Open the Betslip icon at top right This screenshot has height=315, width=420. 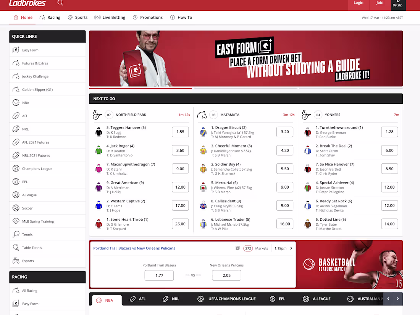pyautogui.click(x=398, y=4)
